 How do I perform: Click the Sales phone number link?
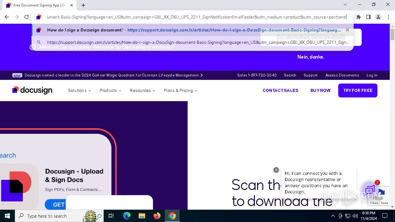pos(257,75)
